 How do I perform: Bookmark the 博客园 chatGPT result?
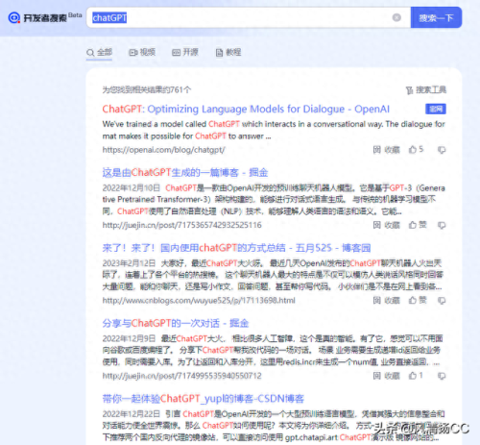coord(386,300)
